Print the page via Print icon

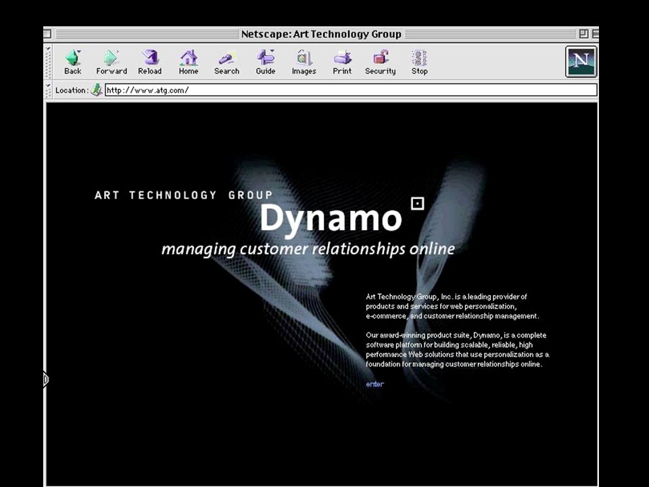pyautogui.click(x=342, y=62)
